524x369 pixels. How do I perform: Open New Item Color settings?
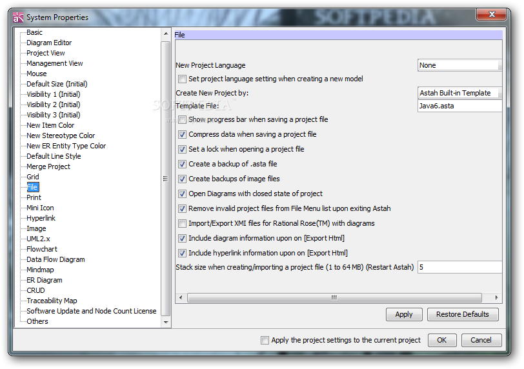50,125
